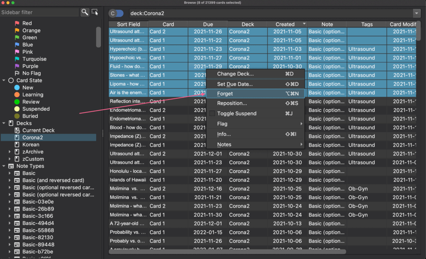
Task: Expand the zArchive deck
Action: pos(10,152)
